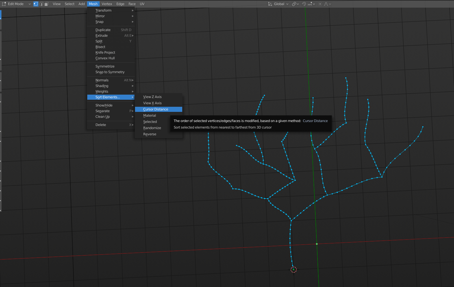454x287 pixels.
Task: Sort elements by View X Axis
Action: pyautogui.click(x=158, y=103)
